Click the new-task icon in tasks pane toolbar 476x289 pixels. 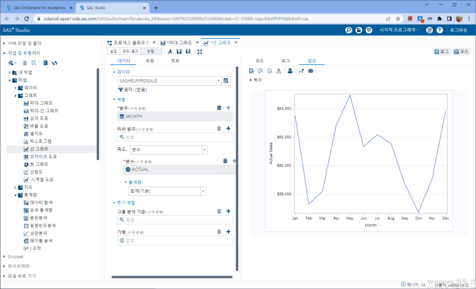pos(12,63)
